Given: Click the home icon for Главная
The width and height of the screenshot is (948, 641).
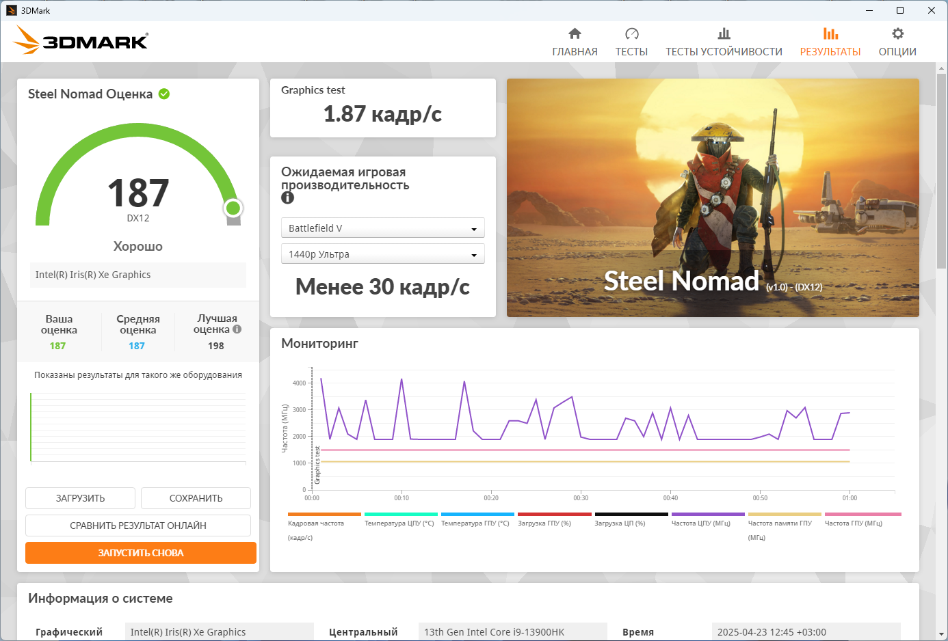Looking at the screenshot, I should [x=575, y=33].
